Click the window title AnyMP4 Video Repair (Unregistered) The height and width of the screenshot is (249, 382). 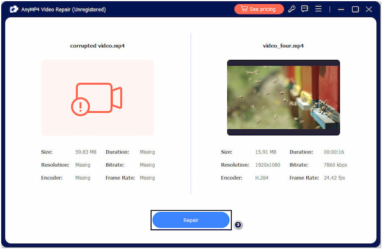click(x=64, y=10)
